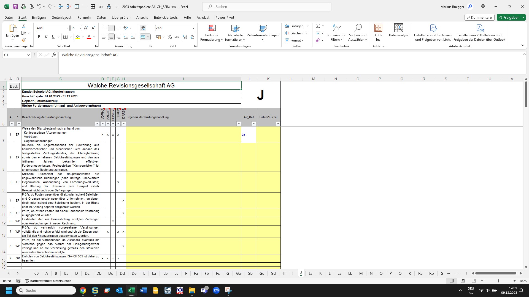529x297 pixels.
Task: Apply red font color swatch
Action: pyautogui.click(x=89, y=37)
